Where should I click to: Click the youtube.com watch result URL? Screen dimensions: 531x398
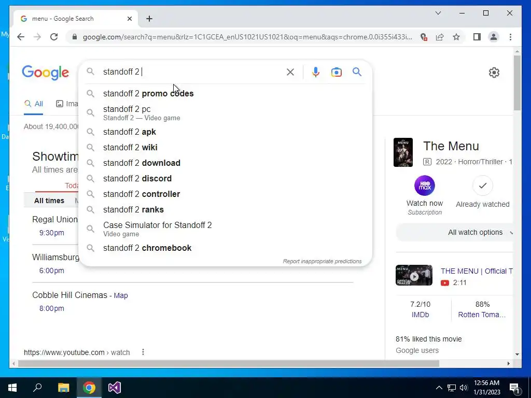coord(77,352)
